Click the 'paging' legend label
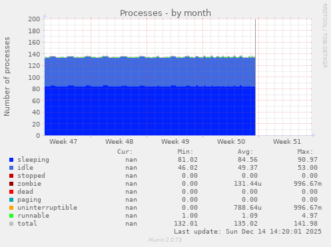This screenshot has height=247, width=331. click(29, 200)
